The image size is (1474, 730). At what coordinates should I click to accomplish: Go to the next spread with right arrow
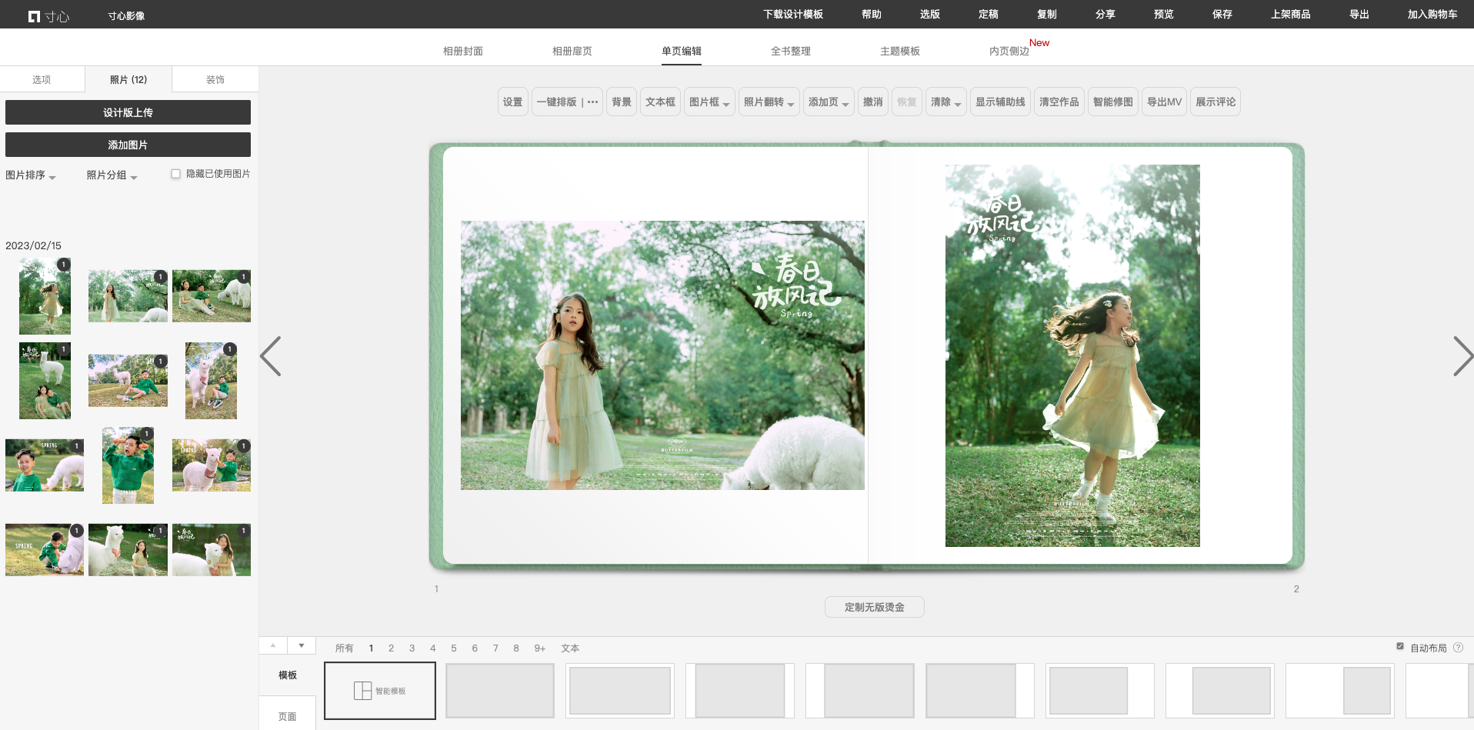tap(1462, 356)
